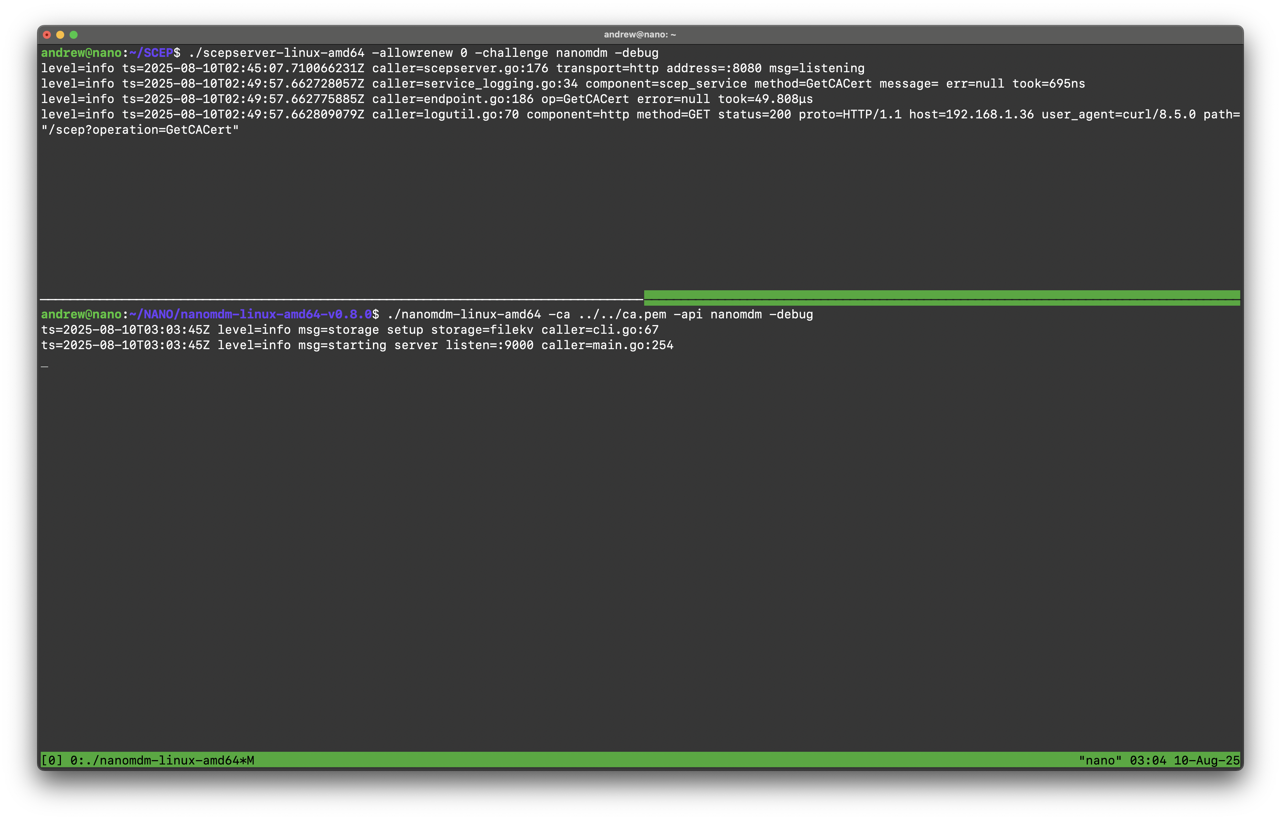Screen dimensions: 1281x820
Task: Click the nanomdm-linux-amd64-v0.8.0 directory path
Action: [x=276, y=315]
